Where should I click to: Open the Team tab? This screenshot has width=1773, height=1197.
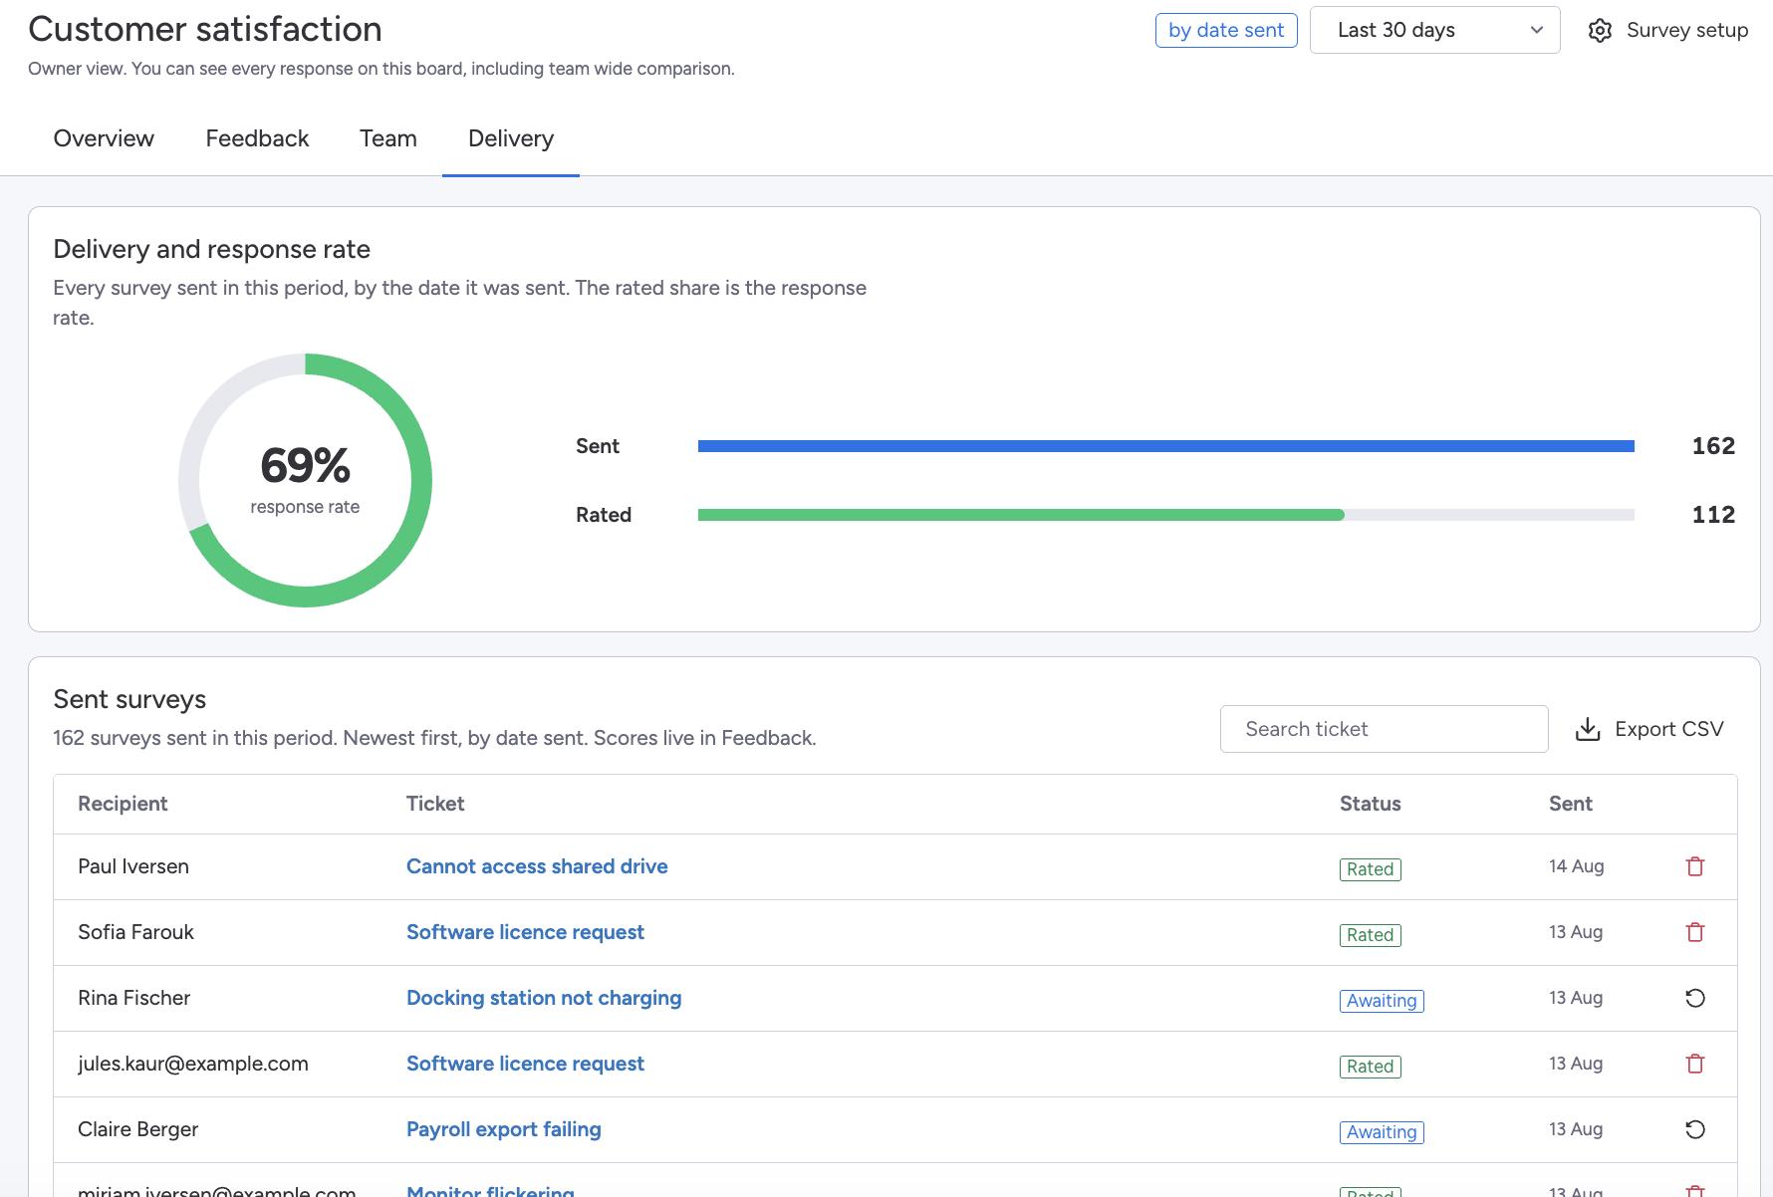pos(388,138)
